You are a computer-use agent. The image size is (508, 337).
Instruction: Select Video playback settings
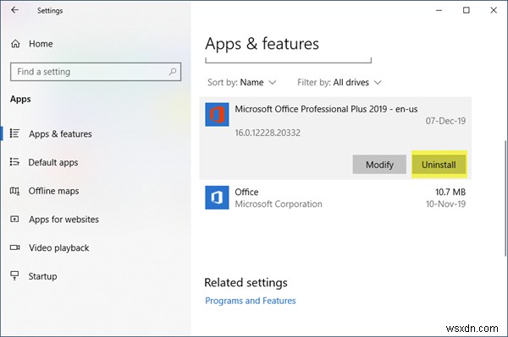tap(59, 247)
